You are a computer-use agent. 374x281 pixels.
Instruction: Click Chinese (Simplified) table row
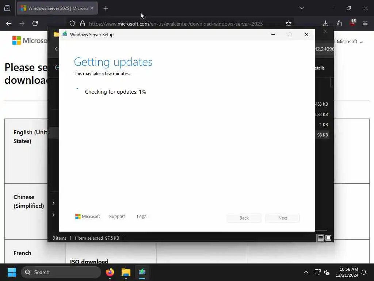pyautogui.click(x=28, y=202)
